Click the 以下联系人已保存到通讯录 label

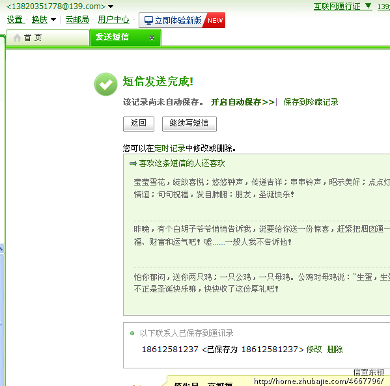[187, 333]
